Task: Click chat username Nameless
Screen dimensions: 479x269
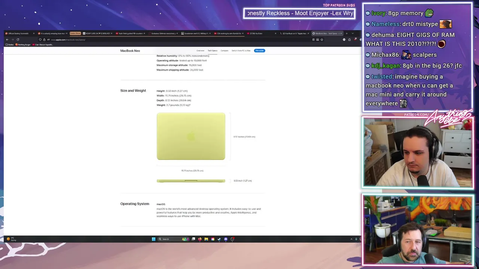Action: [386, 24]
